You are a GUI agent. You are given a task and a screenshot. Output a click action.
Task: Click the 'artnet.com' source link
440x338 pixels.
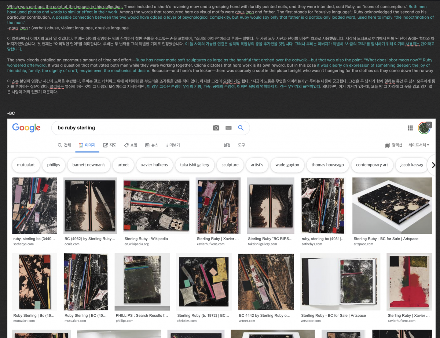247,321
